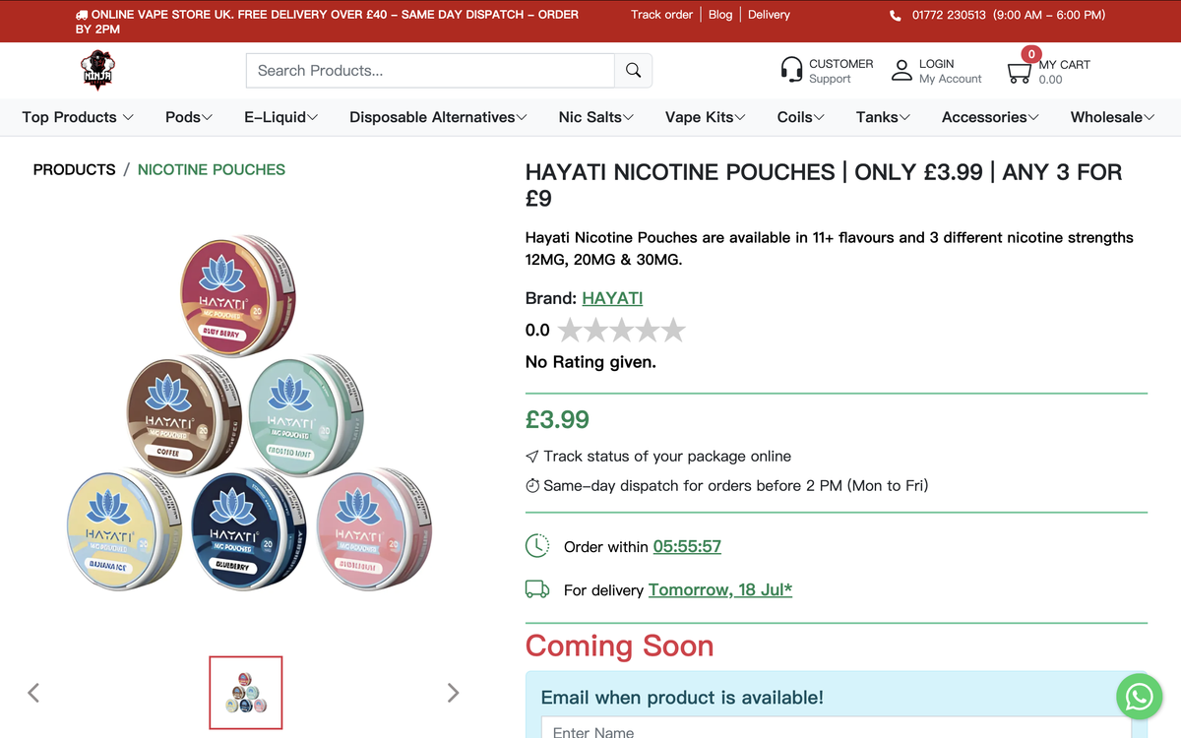Expand the Vape Kits menu
1181x738 pixels.
tap(706, 117)
